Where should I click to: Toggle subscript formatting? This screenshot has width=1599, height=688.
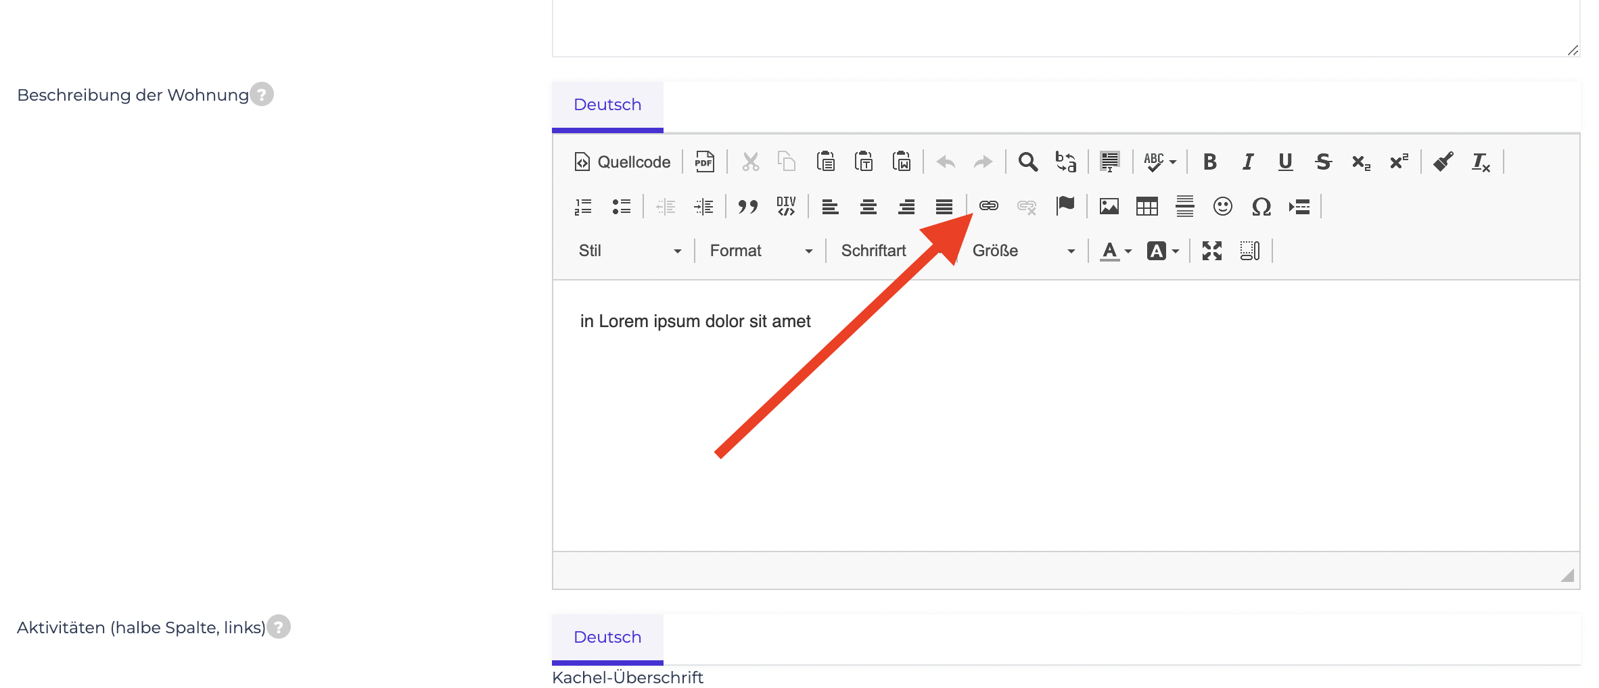[x=1362, y=162]
